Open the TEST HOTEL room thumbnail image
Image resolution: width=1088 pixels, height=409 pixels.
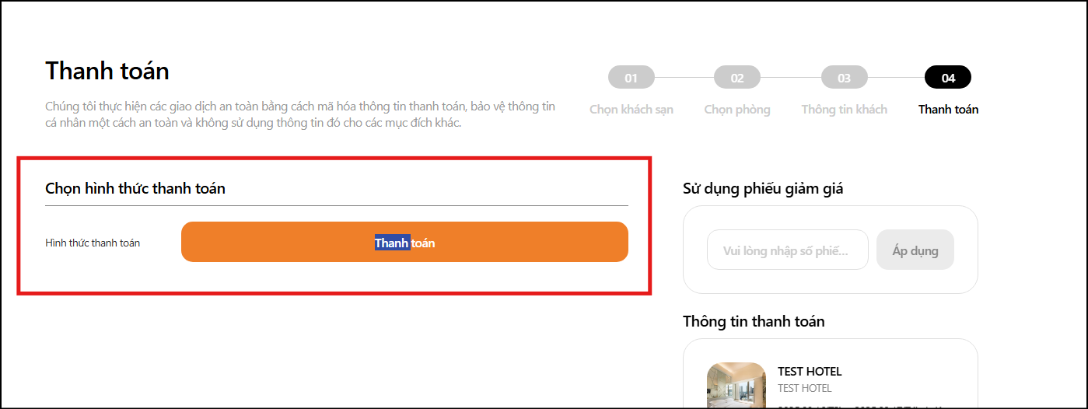736,386
